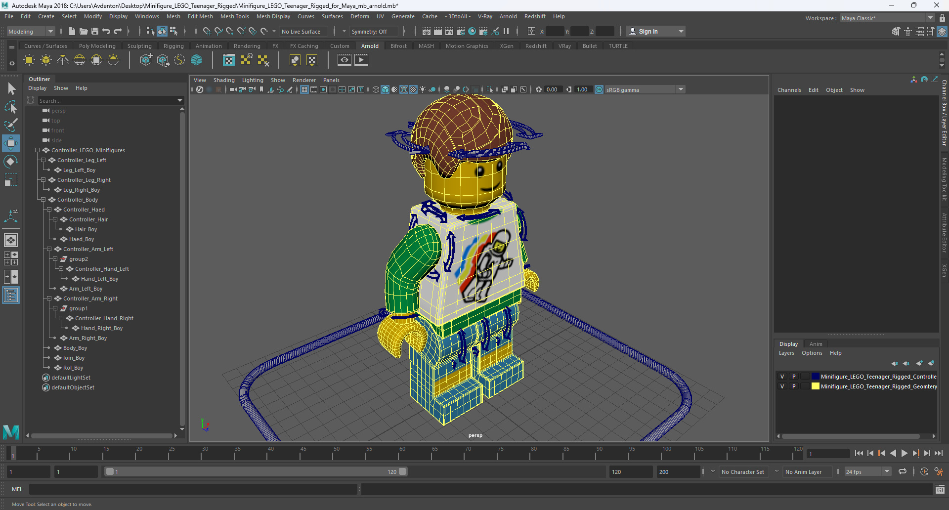This screenshot has height=510, width=949.
Task: Open sRGB gamma view transform dropdown
Action: (645, 89)
